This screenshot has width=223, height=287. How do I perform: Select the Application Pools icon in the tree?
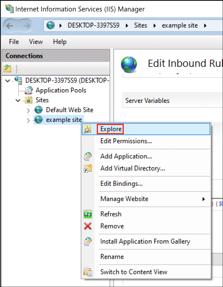tap(29, 90)
